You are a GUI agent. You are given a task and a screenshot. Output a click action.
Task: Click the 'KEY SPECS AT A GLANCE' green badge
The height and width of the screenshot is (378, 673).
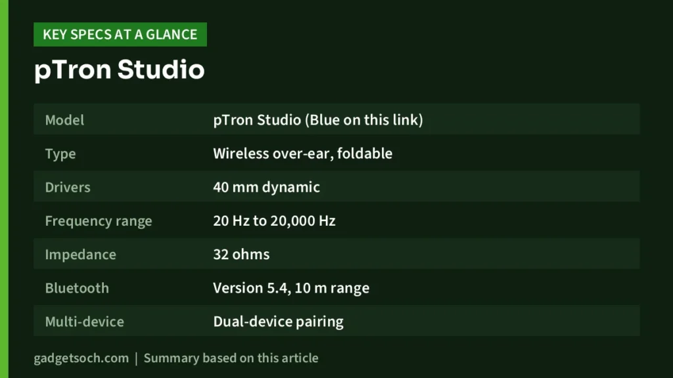click(x=120, y=34)
